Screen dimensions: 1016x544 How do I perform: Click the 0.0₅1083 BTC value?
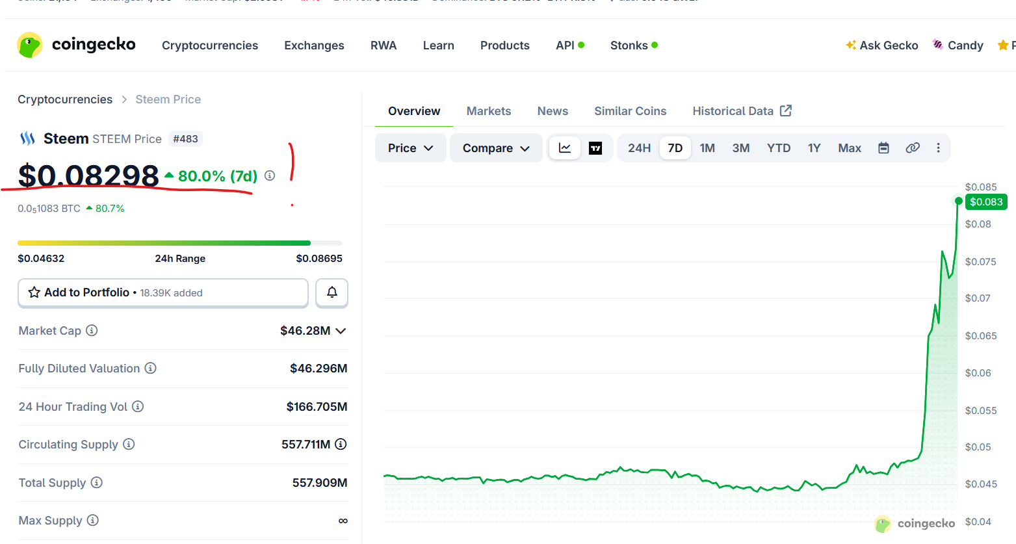pyautogui.click(x=49, y=209)
